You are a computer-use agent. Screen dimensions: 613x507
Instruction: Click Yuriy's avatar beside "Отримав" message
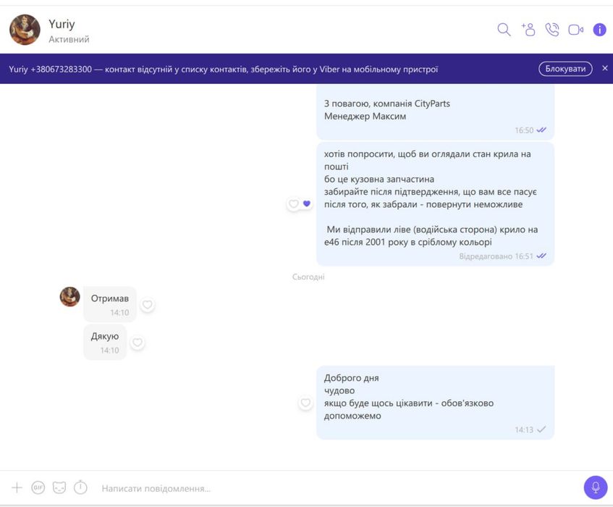click(x=70, y=296)
